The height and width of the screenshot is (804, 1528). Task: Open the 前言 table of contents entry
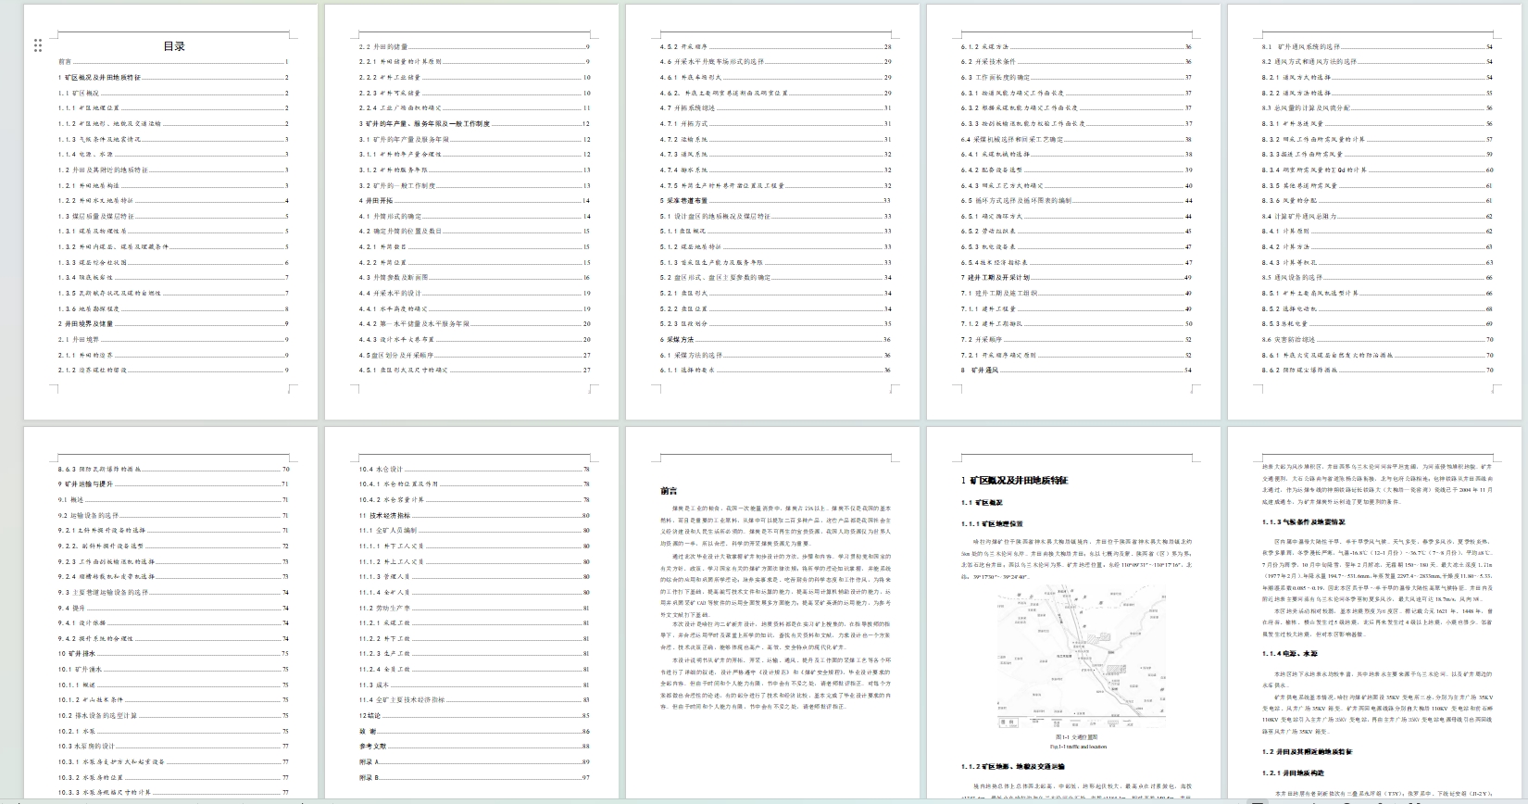(173, 62)
